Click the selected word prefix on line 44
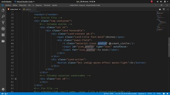 pos(102,43)
